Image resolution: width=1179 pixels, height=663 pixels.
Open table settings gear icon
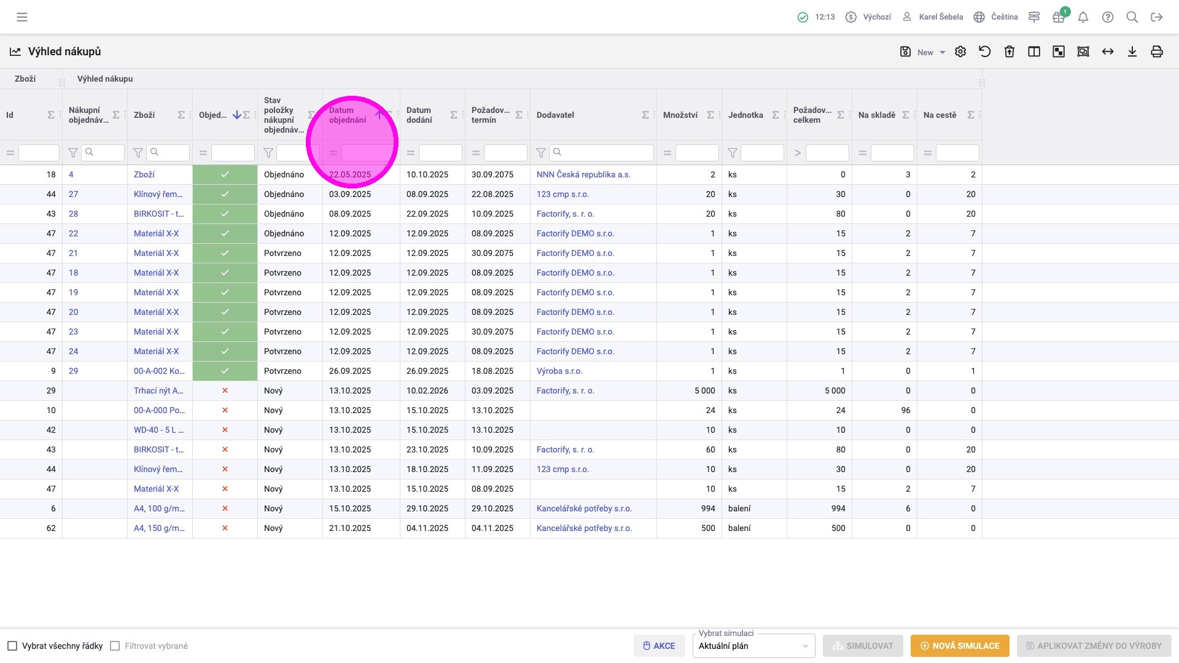pyautogui.click(x=960, y=52)
